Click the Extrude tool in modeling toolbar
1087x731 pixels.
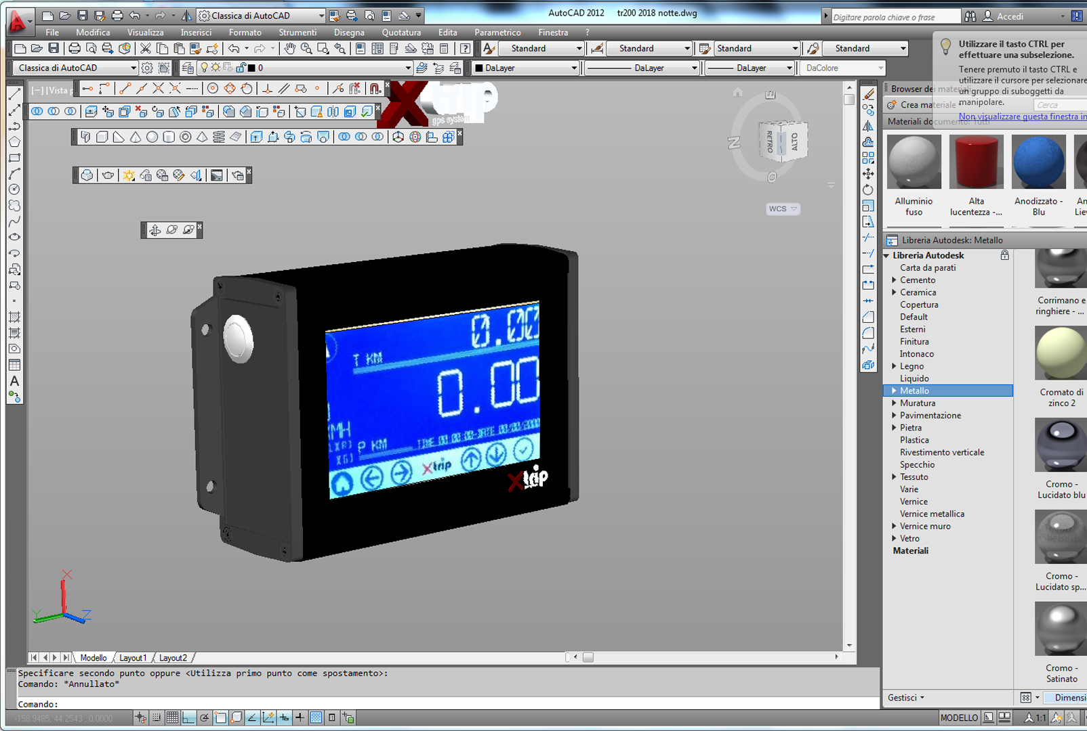tap(256, 137)
